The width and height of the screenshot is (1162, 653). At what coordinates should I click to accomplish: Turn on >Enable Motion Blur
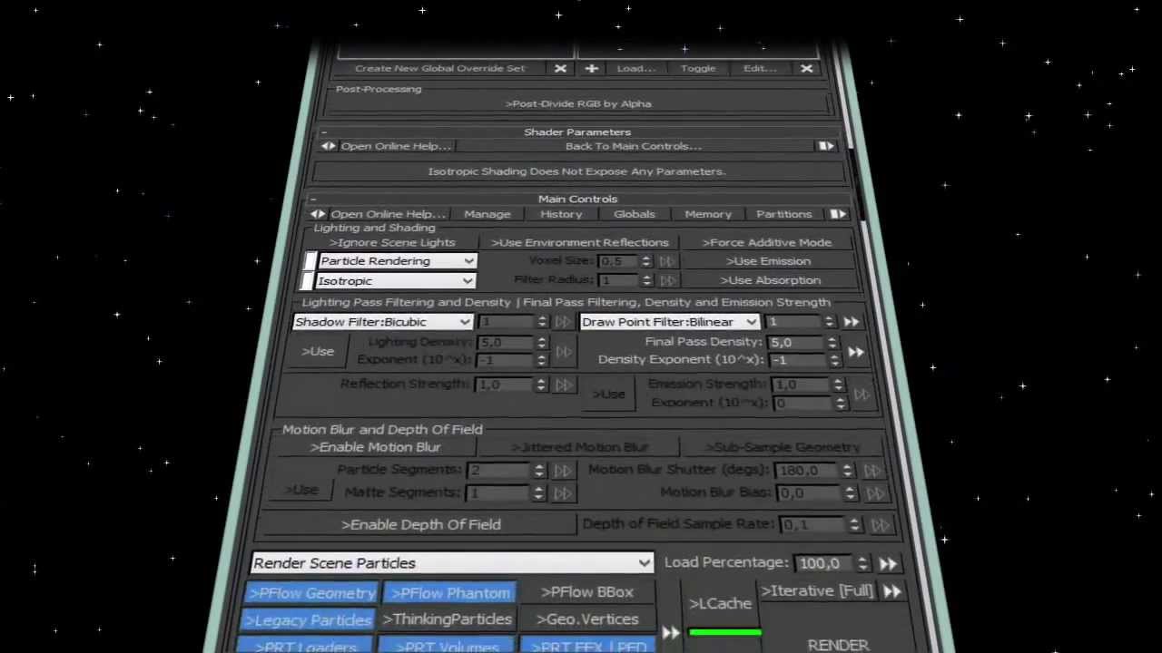tap(376, 447)
